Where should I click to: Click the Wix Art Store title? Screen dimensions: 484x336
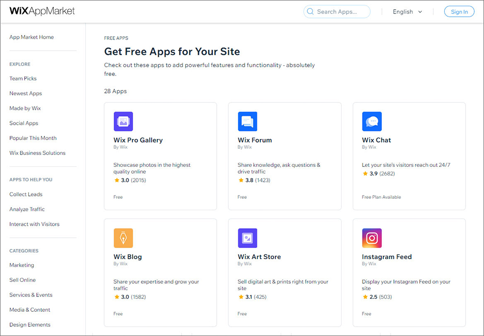click(259, 257)
